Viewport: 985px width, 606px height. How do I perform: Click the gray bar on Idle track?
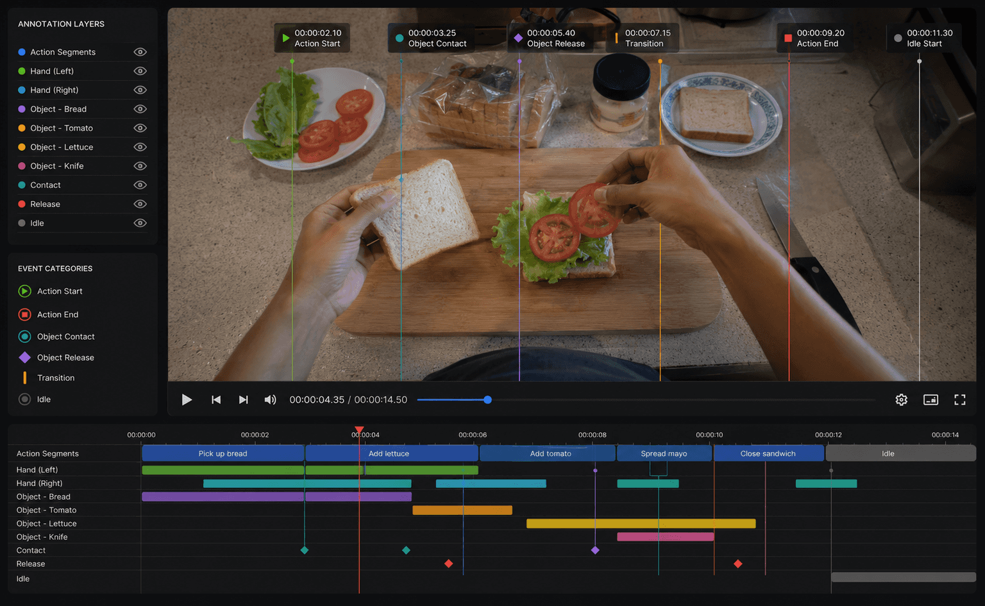tap(903, 577)
